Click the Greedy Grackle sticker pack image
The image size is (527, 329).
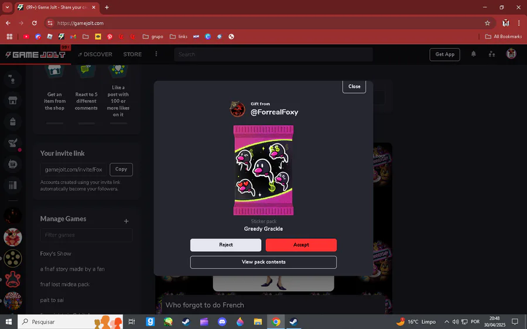point(263,170)
